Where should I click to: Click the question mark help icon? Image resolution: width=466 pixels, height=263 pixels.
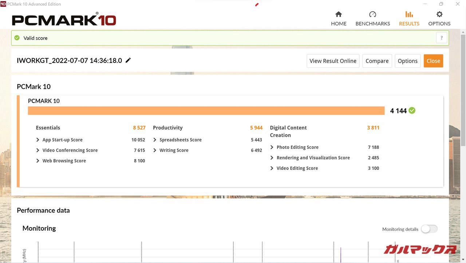tap(441, 38)
